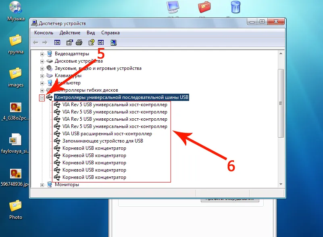Screen dimensions: 323x237
Task: Click the Forward arrow in the toolbar
Action: point(45,42)
